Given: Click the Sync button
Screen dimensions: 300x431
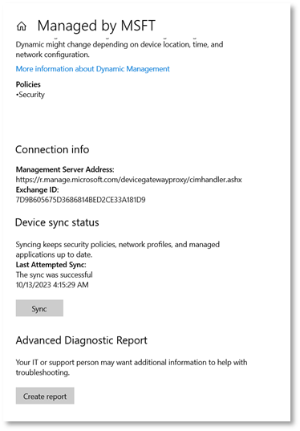Looking at the screenshot, I should tap(39, 308).
